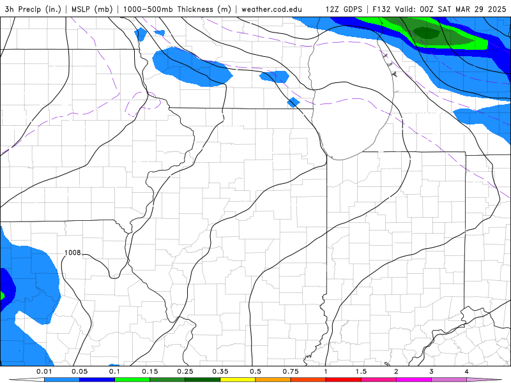The image size is (511, 383).
Task: Click the 0.75 legend value label
Action: tap(291, 372)
